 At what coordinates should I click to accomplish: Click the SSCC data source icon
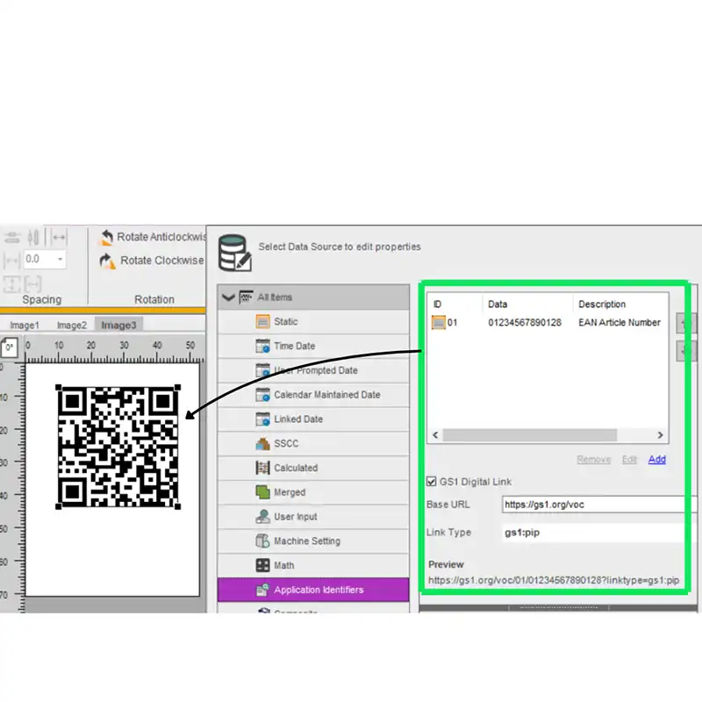[x=262, y=444]
